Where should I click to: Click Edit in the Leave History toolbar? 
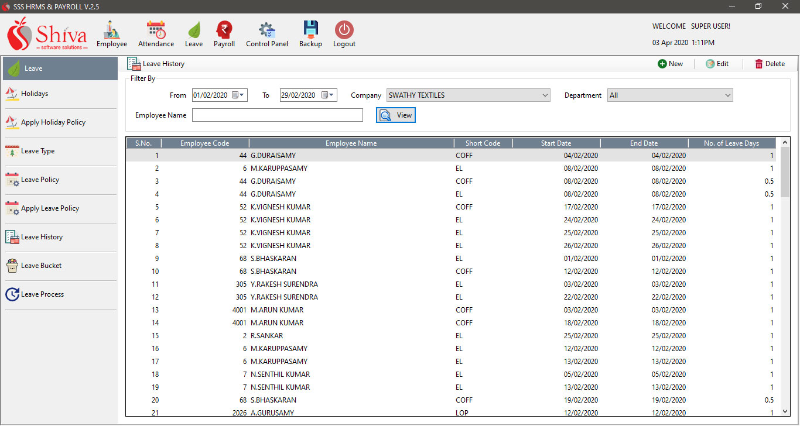[717, 64]
